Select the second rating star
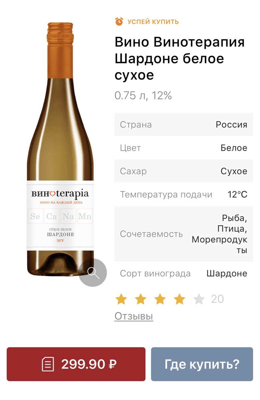 (x=141, y=299)
